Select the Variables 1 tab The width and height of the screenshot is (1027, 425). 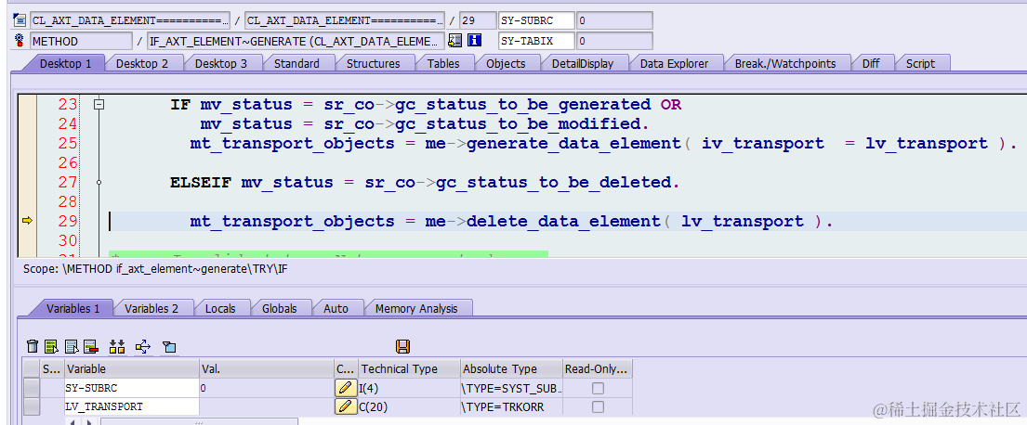[72, 308]
